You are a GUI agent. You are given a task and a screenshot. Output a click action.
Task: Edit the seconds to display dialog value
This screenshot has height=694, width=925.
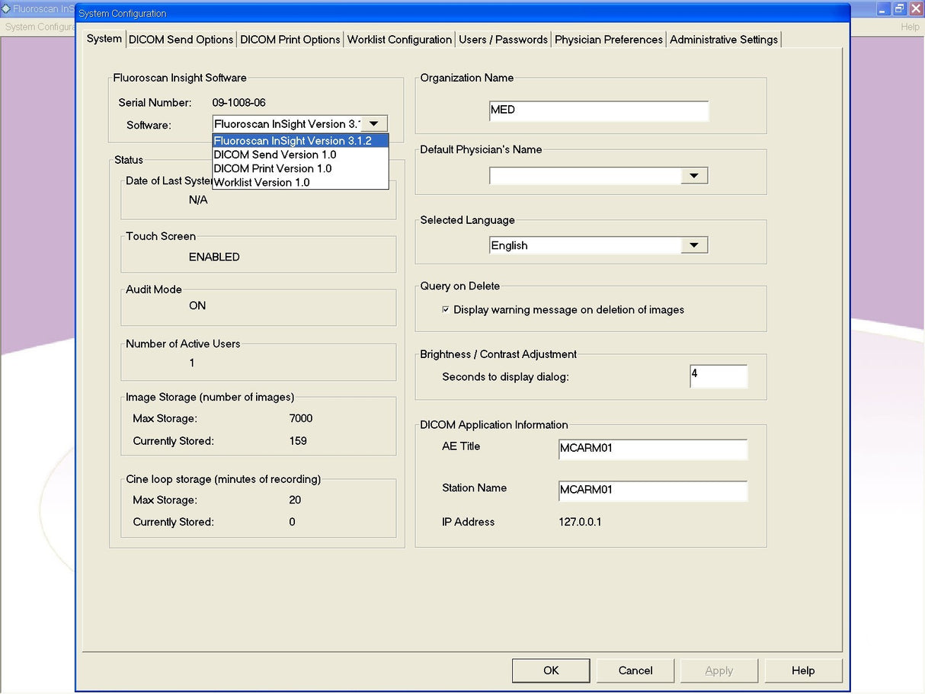(718, 376)
